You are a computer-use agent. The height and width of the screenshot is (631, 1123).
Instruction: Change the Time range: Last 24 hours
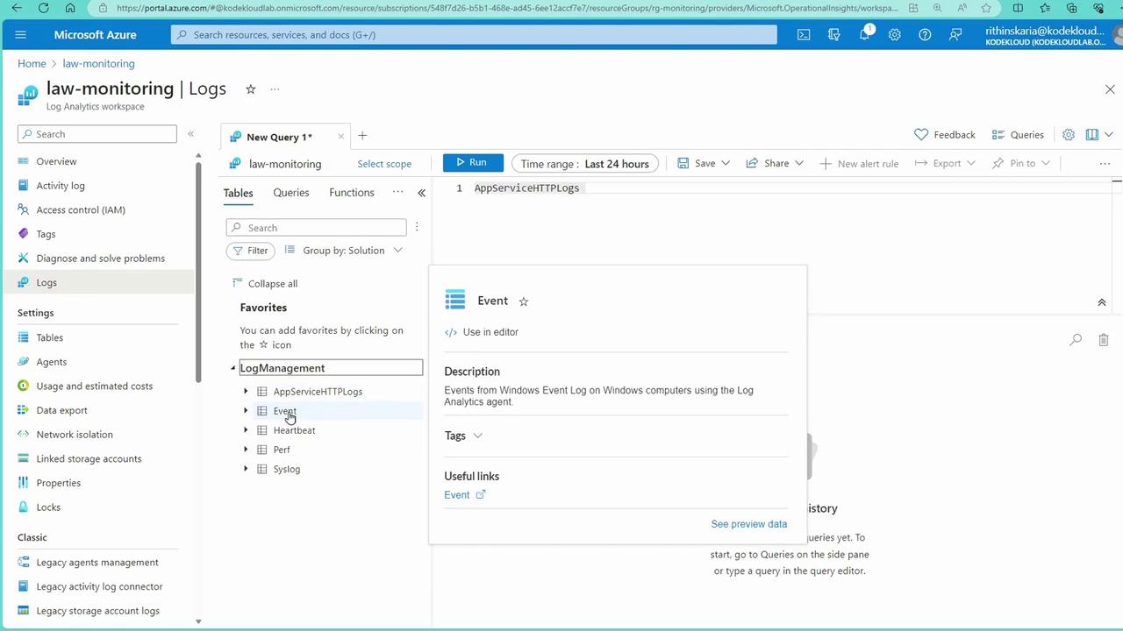(585, 164)
